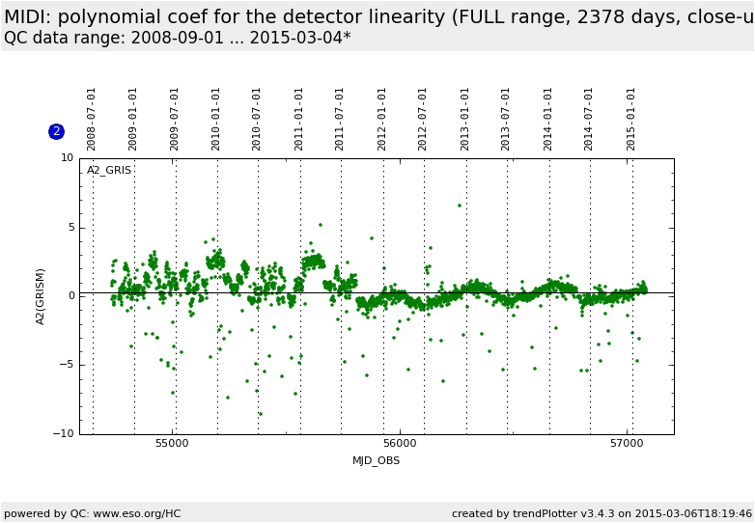Click the 55000 x-axis tick label
This screenshot has width=755, height=523.
pyautogui.click(x=173, y=443)
